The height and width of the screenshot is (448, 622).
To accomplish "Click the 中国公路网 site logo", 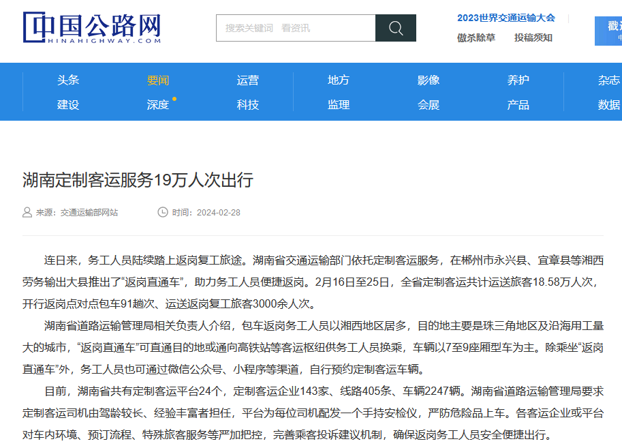I will [x=93, y=27].
